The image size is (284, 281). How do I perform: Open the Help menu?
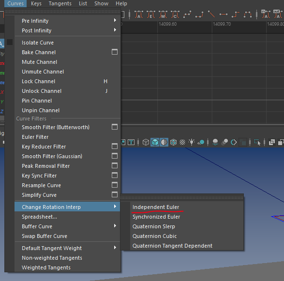click(121, 3)
